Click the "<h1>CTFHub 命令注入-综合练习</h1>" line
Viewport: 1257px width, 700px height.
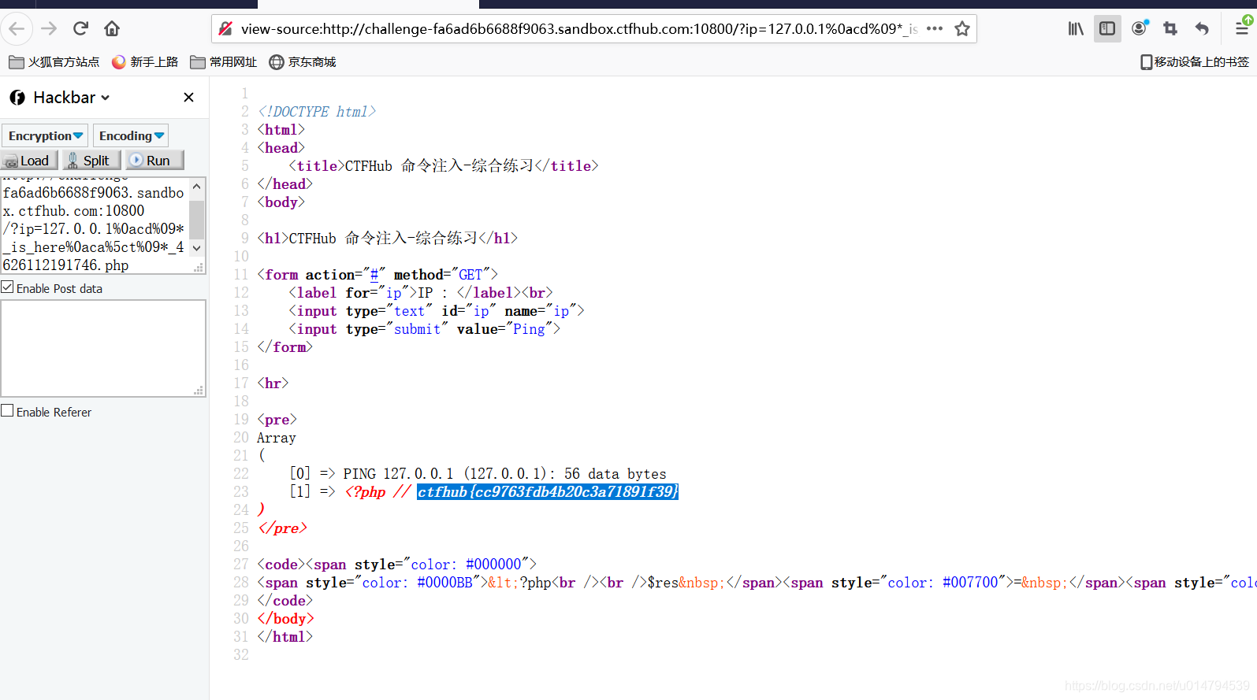(x=387, y=239)
